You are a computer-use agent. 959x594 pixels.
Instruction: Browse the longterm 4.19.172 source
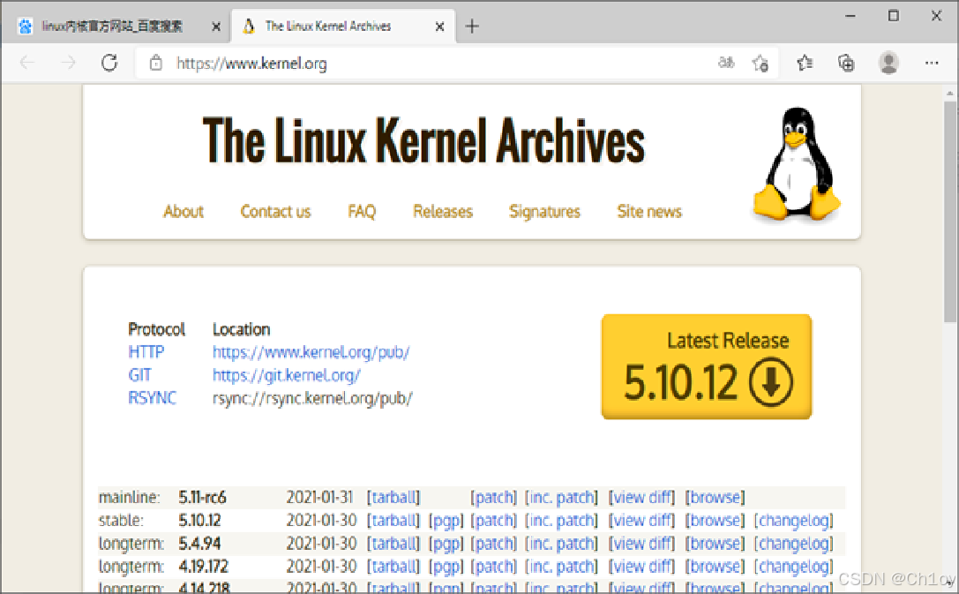pyautogui.click(x=715, y=567)
